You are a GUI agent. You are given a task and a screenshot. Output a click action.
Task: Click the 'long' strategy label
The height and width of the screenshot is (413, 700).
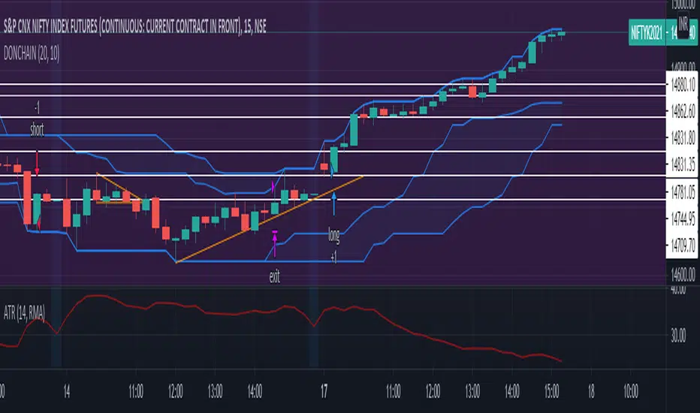[x=334, y=234]
